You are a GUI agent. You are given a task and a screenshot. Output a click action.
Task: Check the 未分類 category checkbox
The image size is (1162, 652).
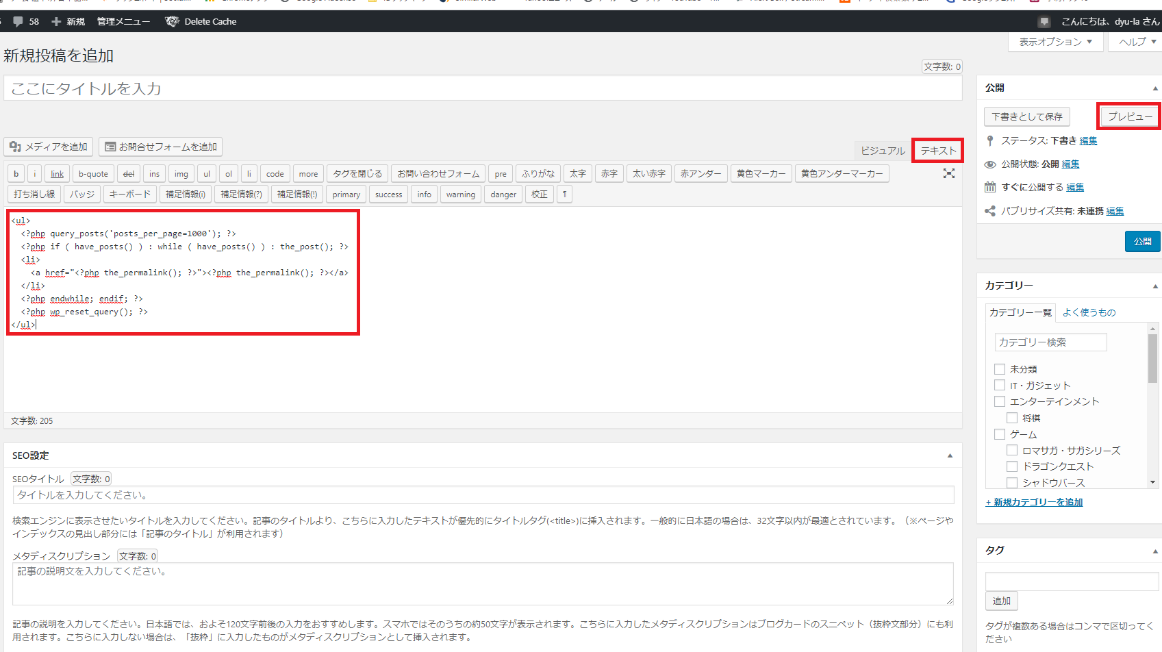pyautogui.click(x=1000, y=369)
